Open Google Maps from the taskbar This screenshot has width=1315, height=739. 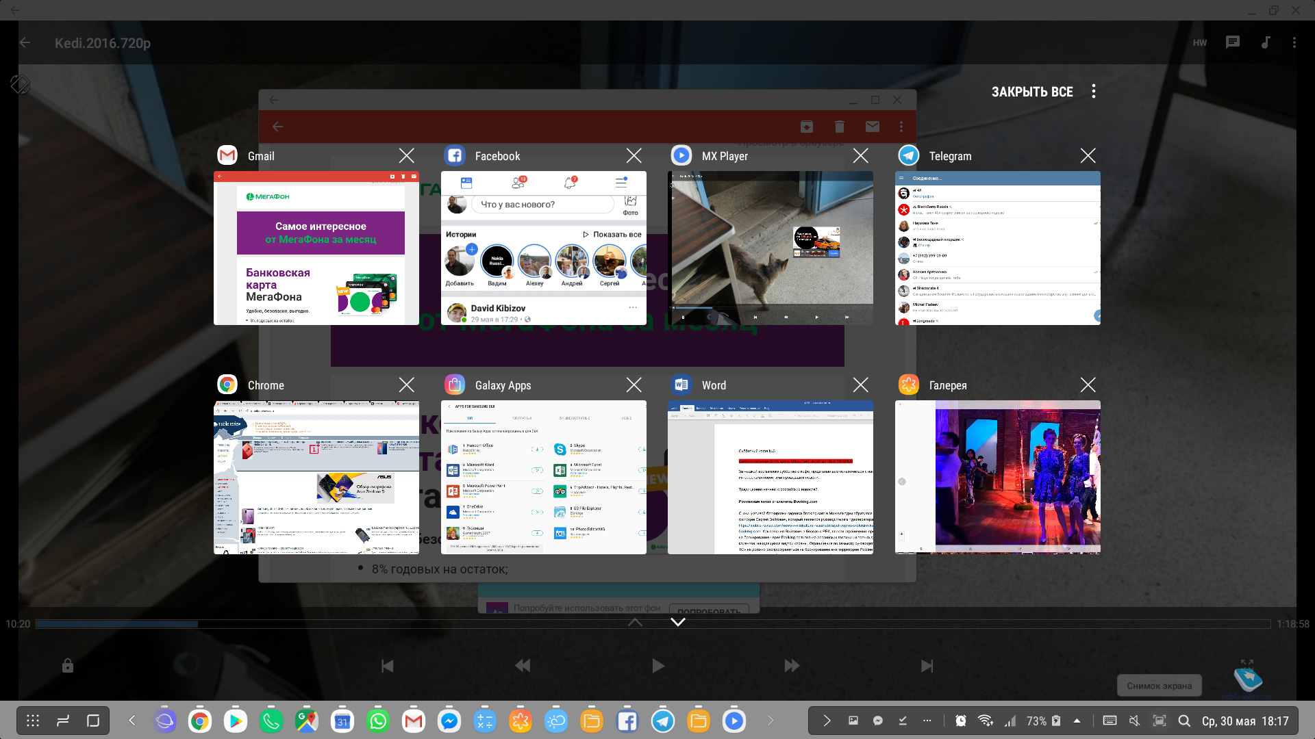tap(307, 721)
